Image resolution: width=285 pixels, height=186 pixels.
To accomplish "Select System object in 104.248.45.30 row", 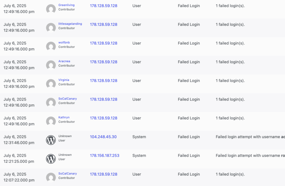I will tap(139, 137).
